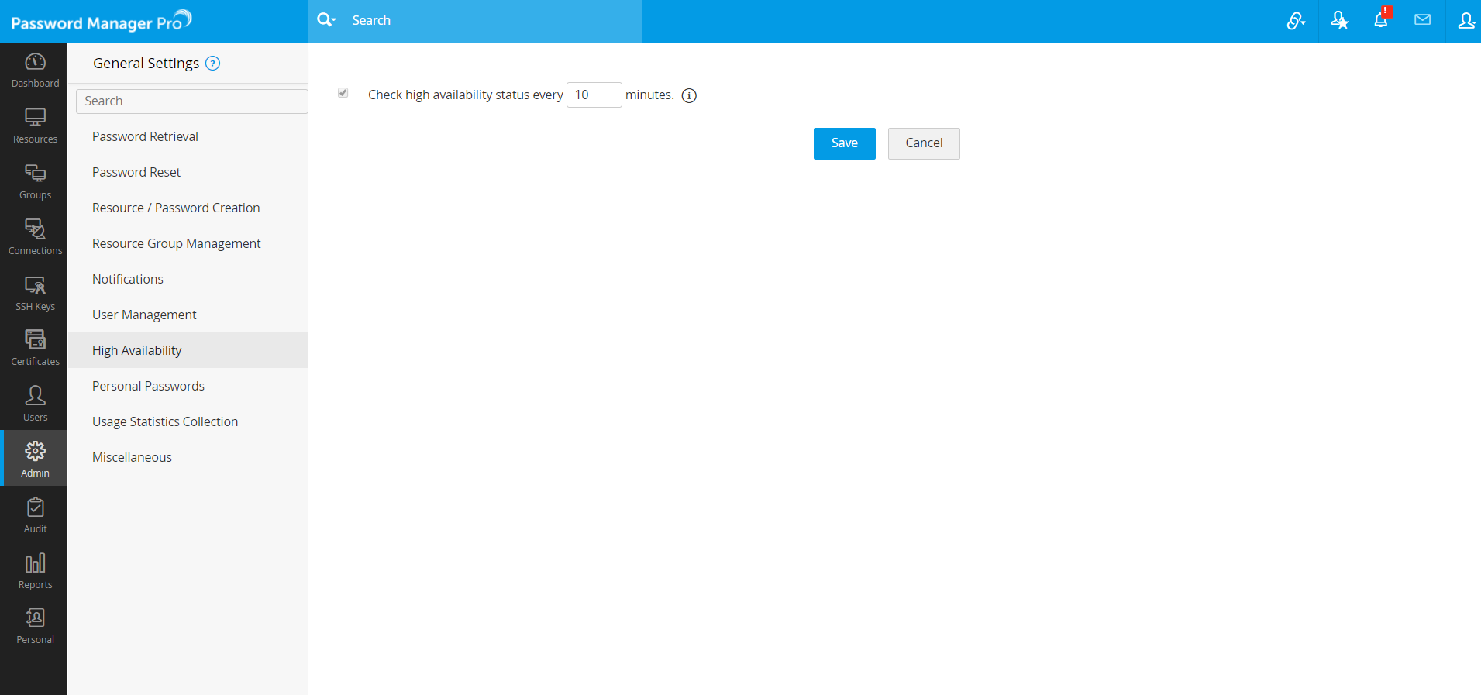Click the user favorites star icon
This screenshot has height=695, width=1481.
pyautogui.click(x=1339, y=21)
